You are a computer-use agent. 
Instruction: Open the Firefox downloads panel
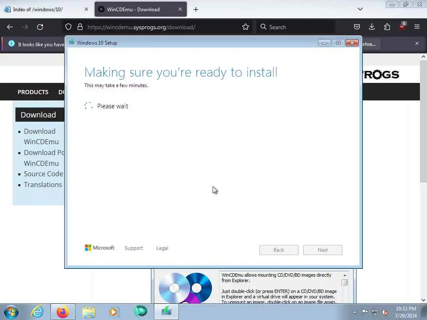(x=372, y=27)
